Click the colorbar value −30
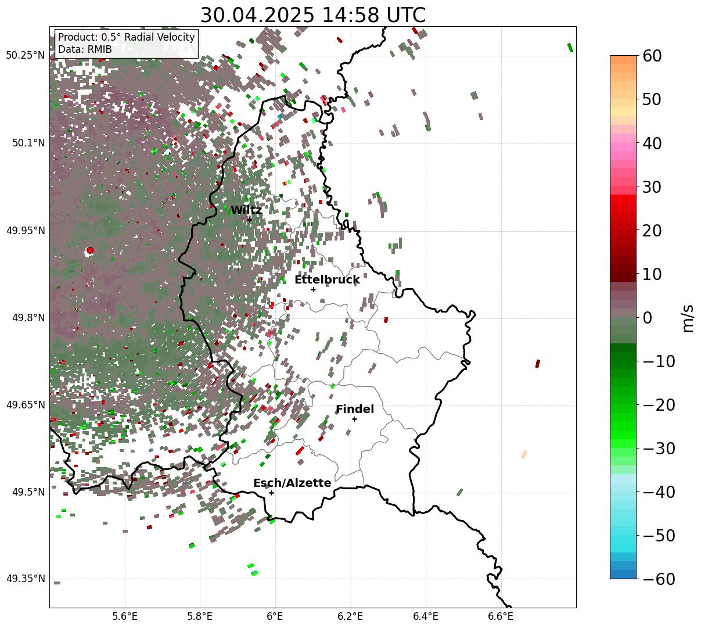This screenshot has height=628, width=701. tap(659, 448)
